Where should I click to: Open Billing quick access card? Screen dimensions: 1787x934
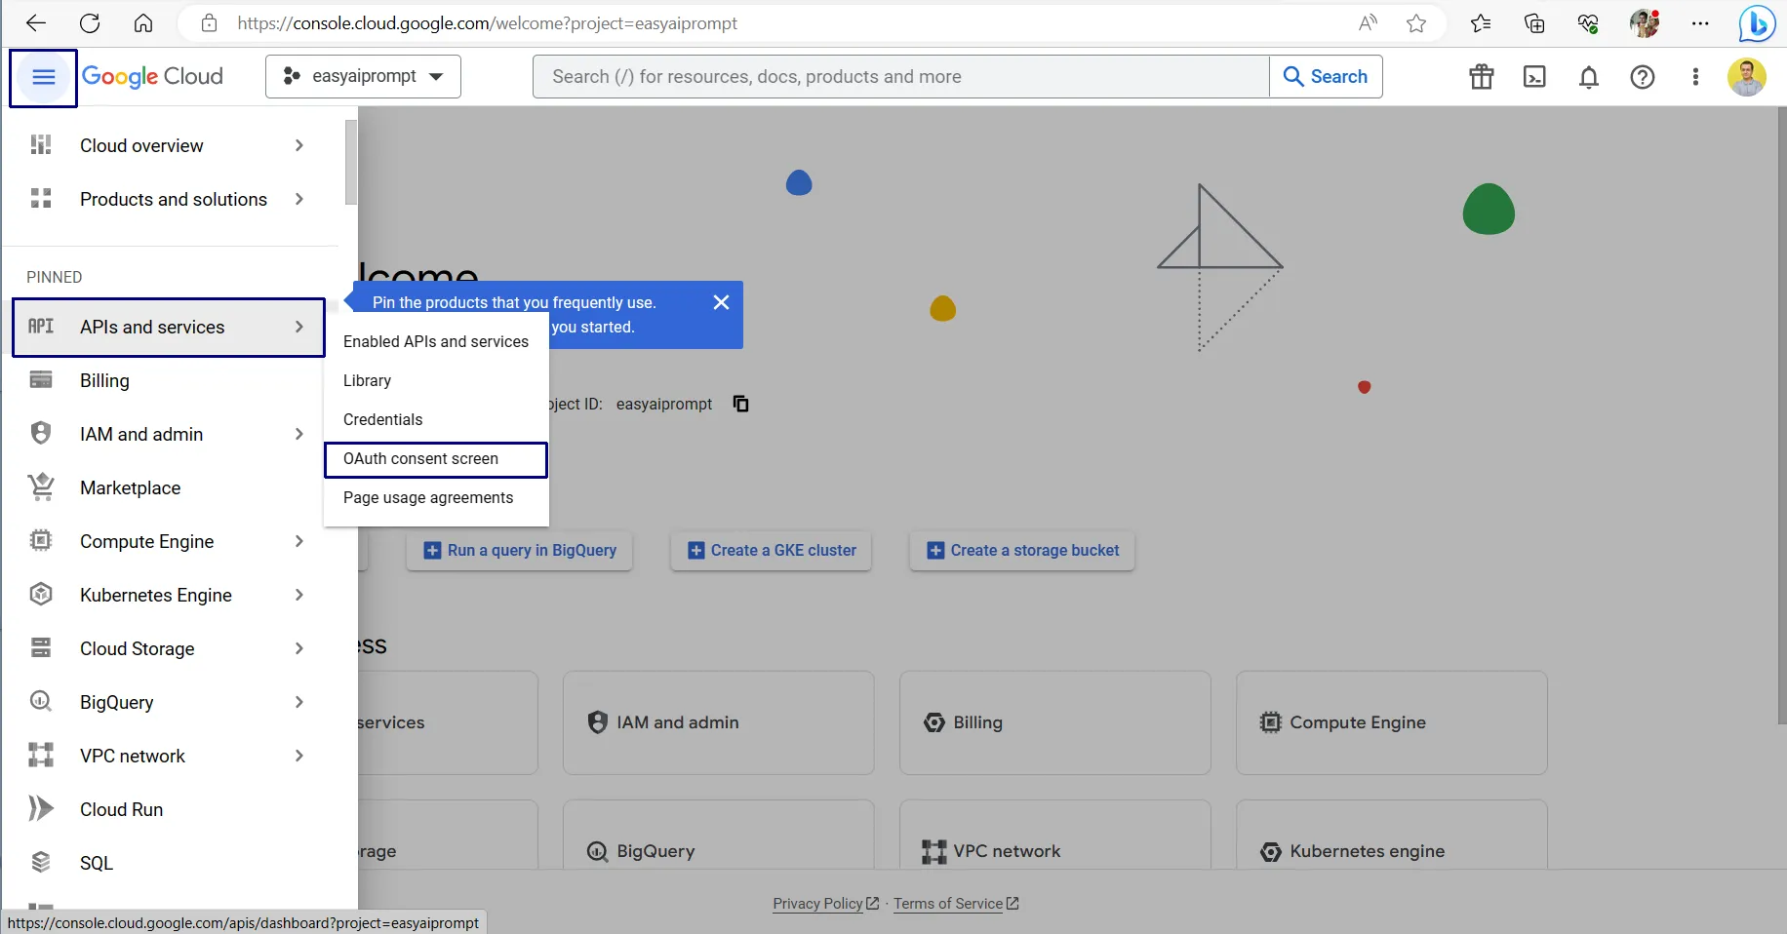pyautogui.click(x=1054, y=722)
